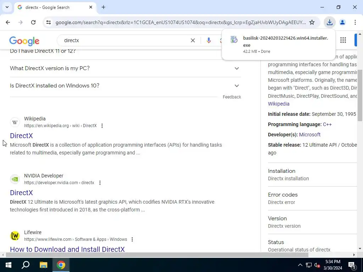The width and height of the screenshot is (363, 272).
Task: Click the Feedback link
Action: click(232, 97)
